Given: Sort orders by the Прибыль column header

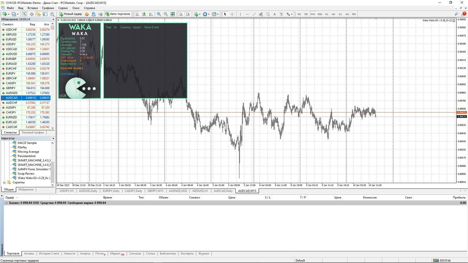Looking at the screenshot, I should 459,198.
